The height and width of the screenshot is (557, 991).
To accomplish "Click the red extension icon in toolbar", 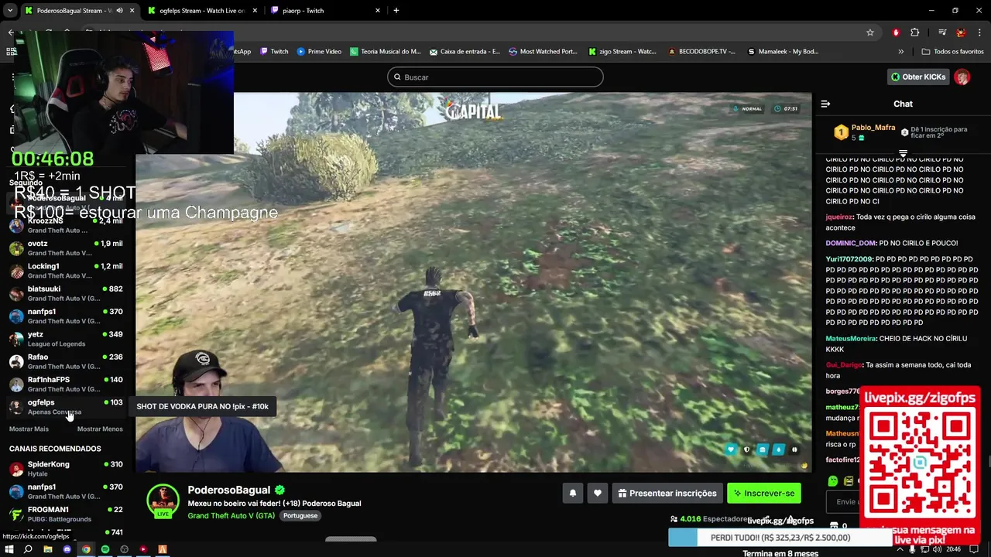I will 896,32.
